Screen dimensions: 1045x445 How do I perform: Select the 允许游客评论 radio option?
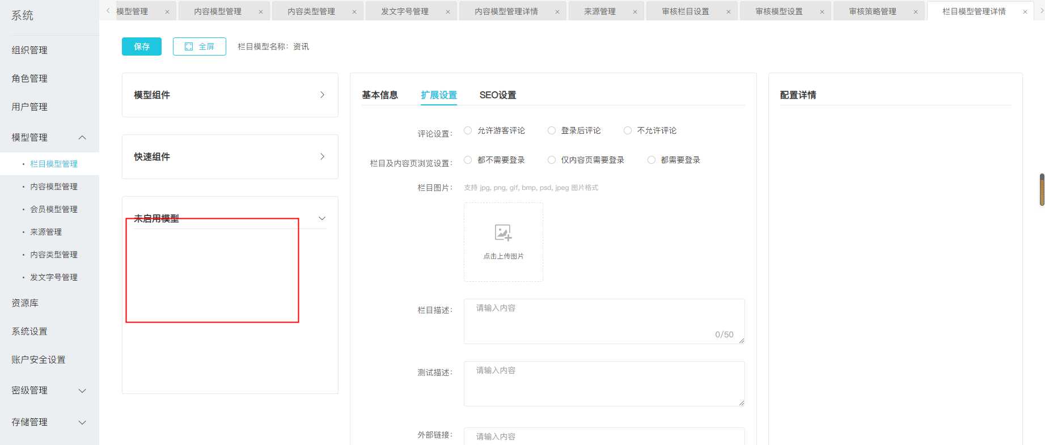(x=468, y=130)
